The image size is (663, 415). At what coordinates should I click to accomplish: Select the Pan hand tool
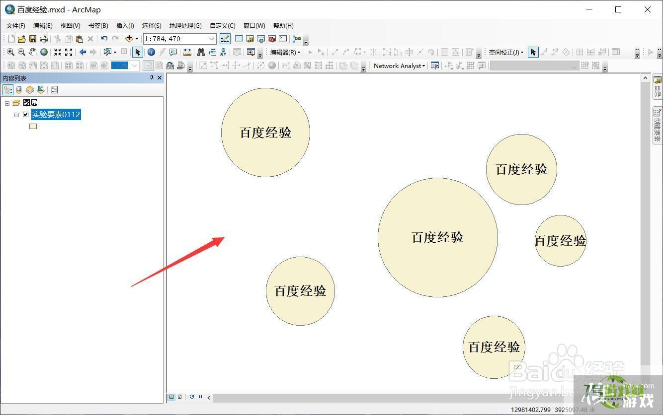tap(32, 52)
